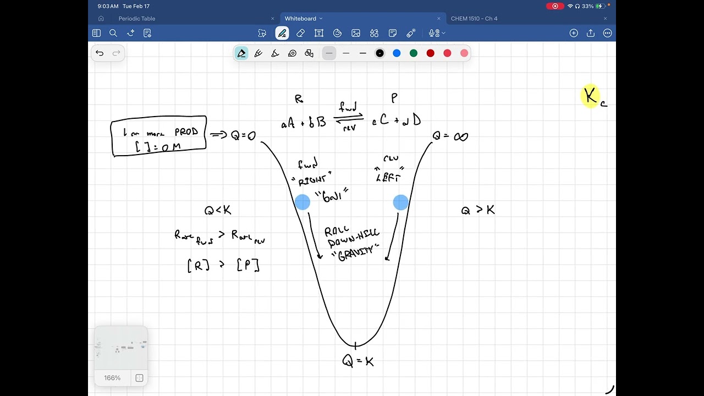The height and width of the screenshot is (396, 704).
Task: Expand the recording options chevron
Action: click(443, 34)
